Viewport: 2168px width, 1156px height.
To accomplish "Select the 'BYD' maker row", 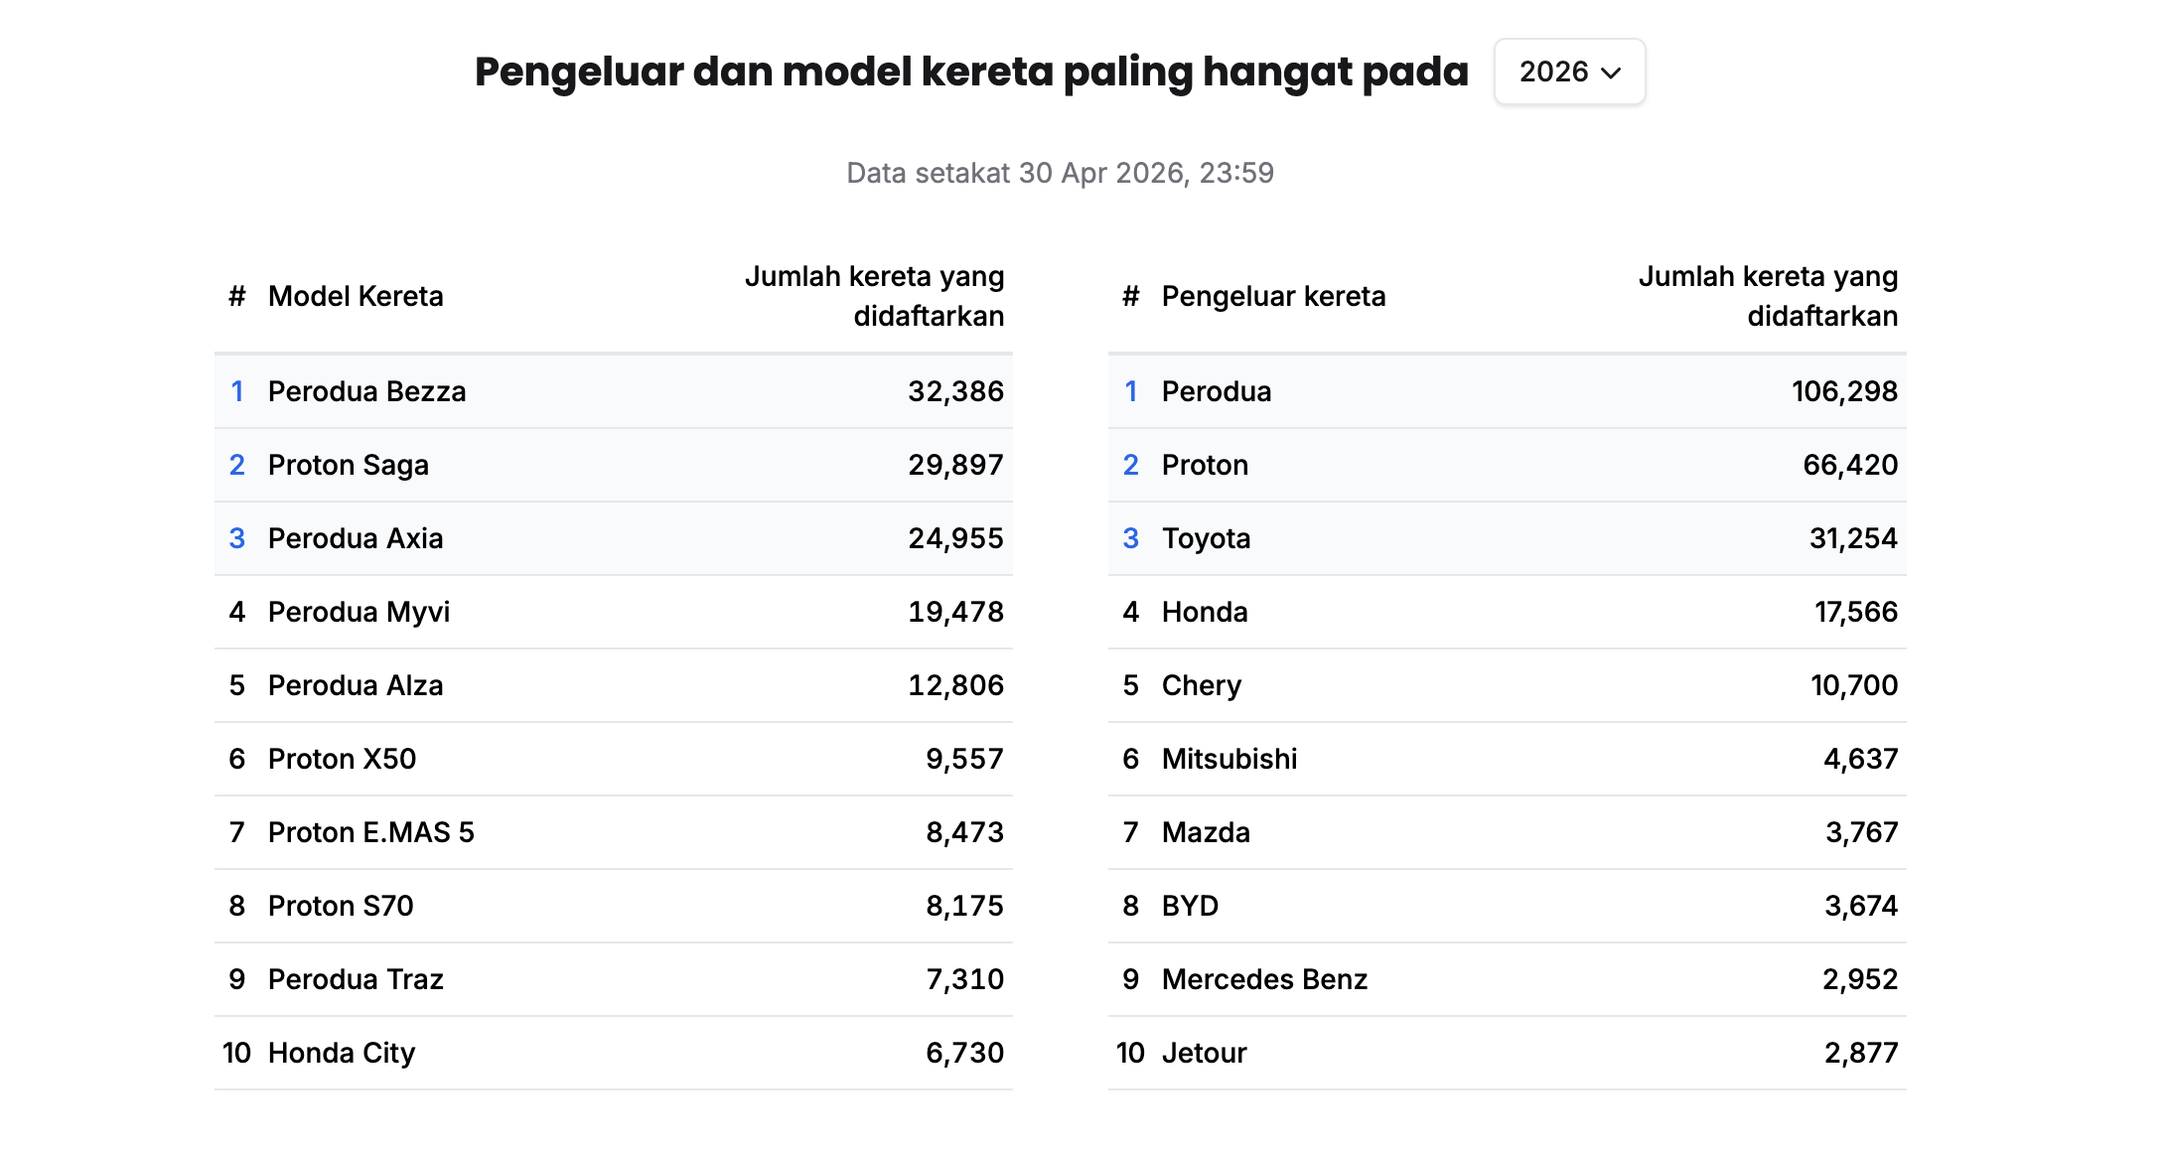I will 1508,906.
